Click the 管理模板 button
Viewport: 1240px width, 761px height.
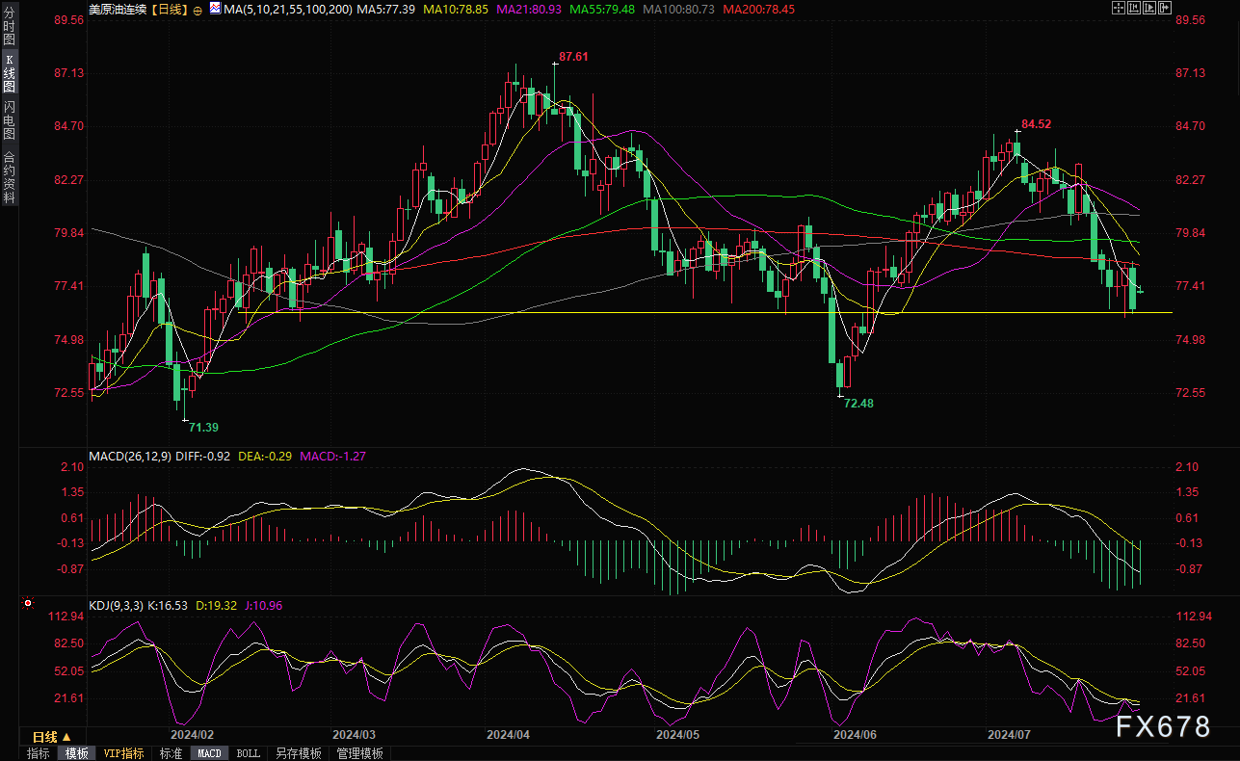click(x=359, y=753)
